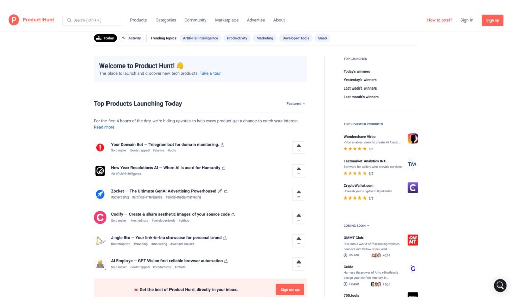Click the Sign up button

[493, 20]
